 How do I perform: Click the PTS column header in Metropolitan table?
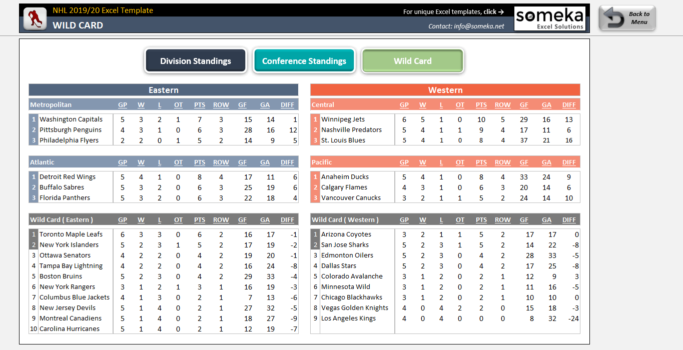[200, 105]
